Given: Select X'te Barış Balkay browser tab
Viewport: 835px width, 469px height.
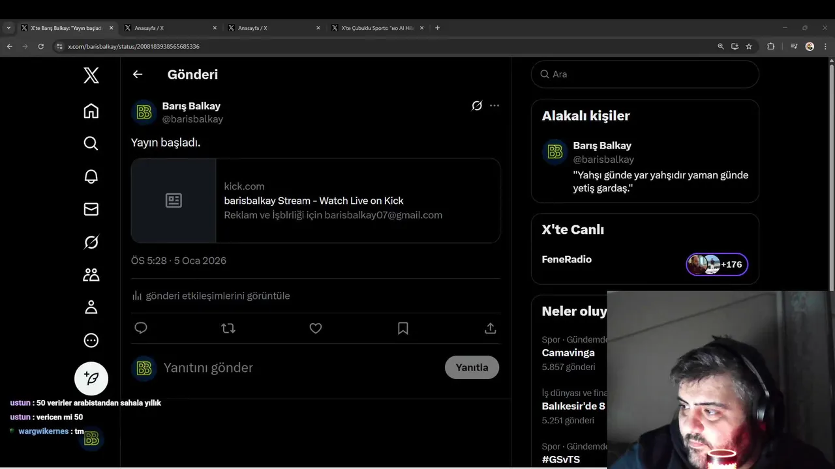Looking at the screenshot, I should pos(65,28).
